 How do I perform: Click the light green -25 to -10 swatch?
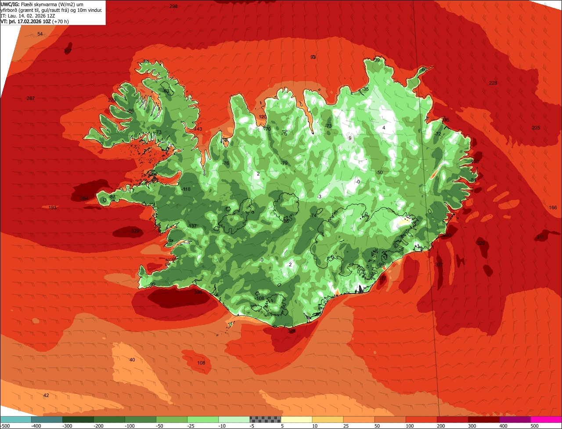(203, 419)
